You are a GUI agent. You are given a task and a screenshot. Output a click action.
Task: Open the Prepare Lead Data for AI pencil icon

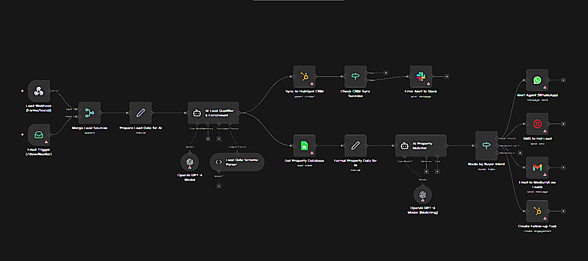140,113
